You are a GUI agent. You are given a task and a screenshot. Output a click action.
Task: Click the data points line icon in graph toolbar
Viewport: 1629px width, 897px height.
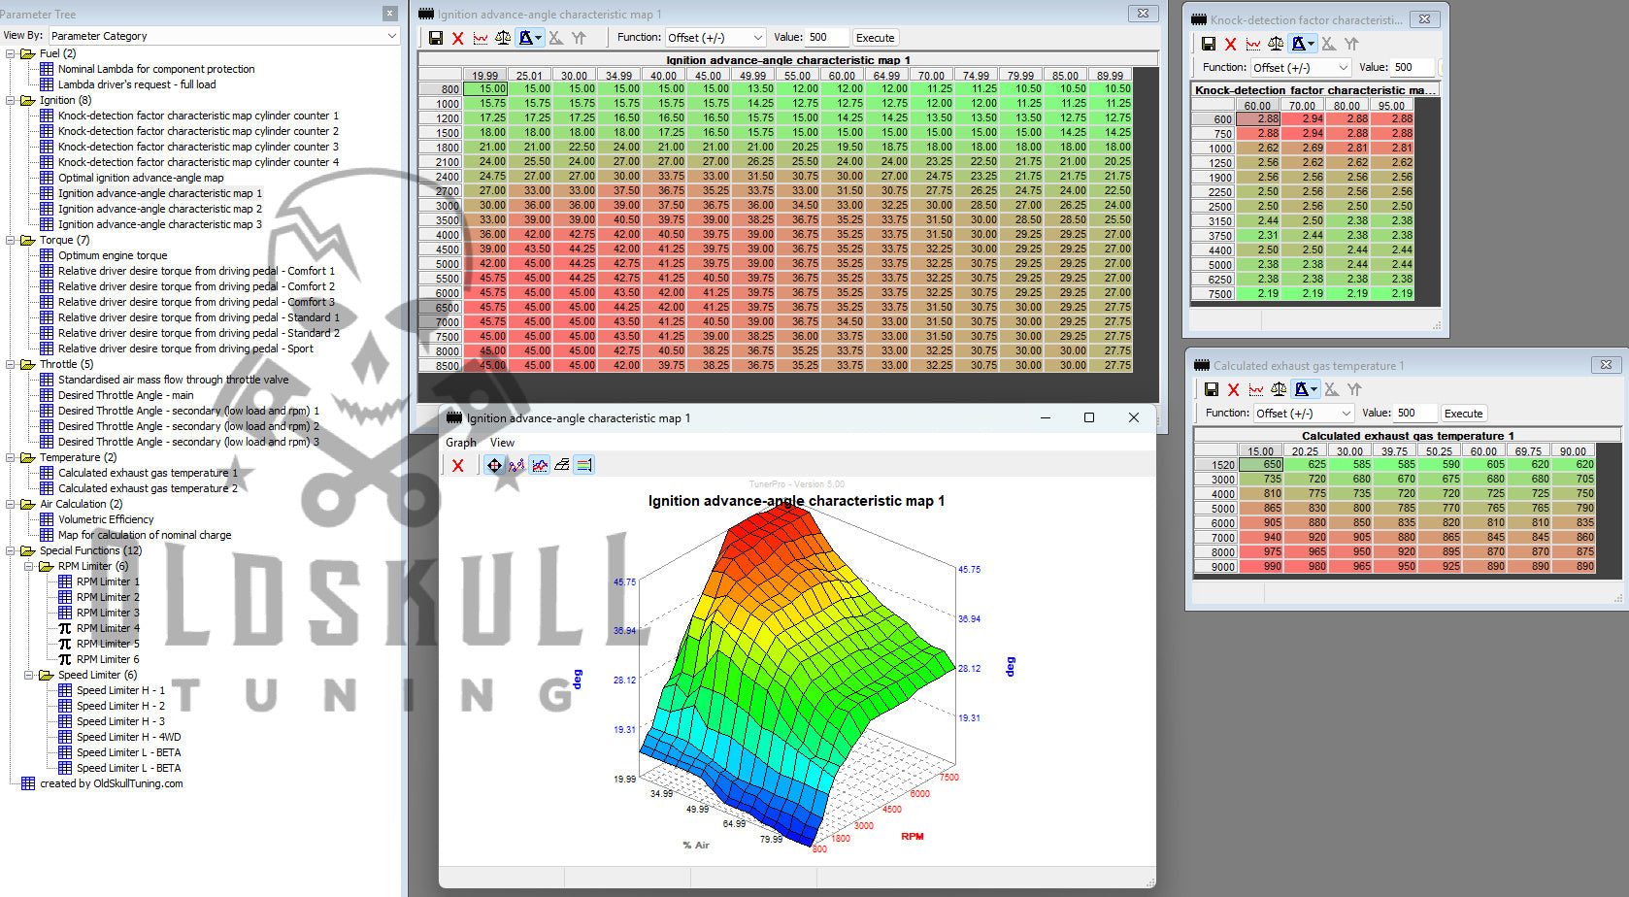(516, 465)
